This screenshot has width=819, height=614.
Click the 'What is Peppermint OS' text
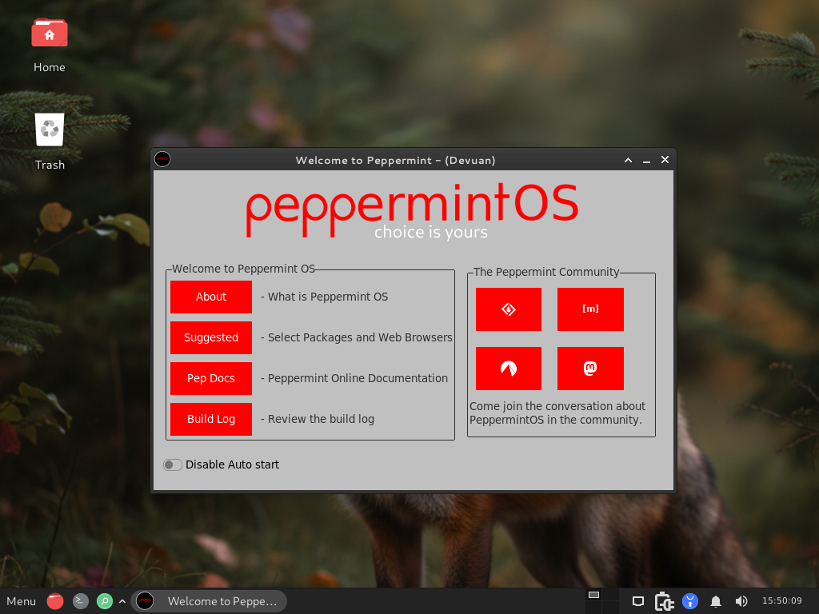[x=328, y=297]
